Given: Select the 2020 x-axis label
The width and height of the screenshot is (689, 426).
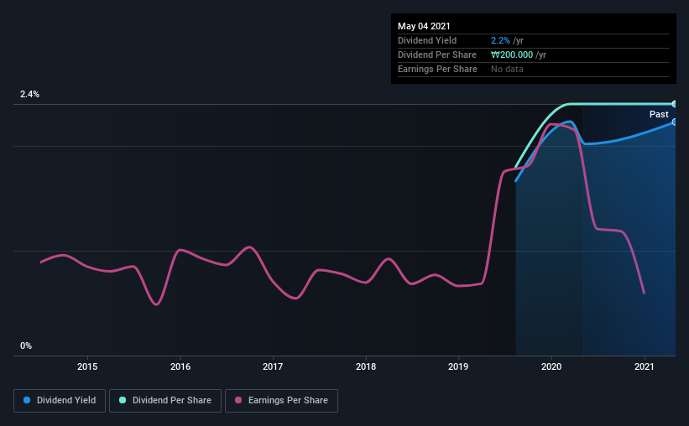Looking at the screenshot, I should pos(551,366).
